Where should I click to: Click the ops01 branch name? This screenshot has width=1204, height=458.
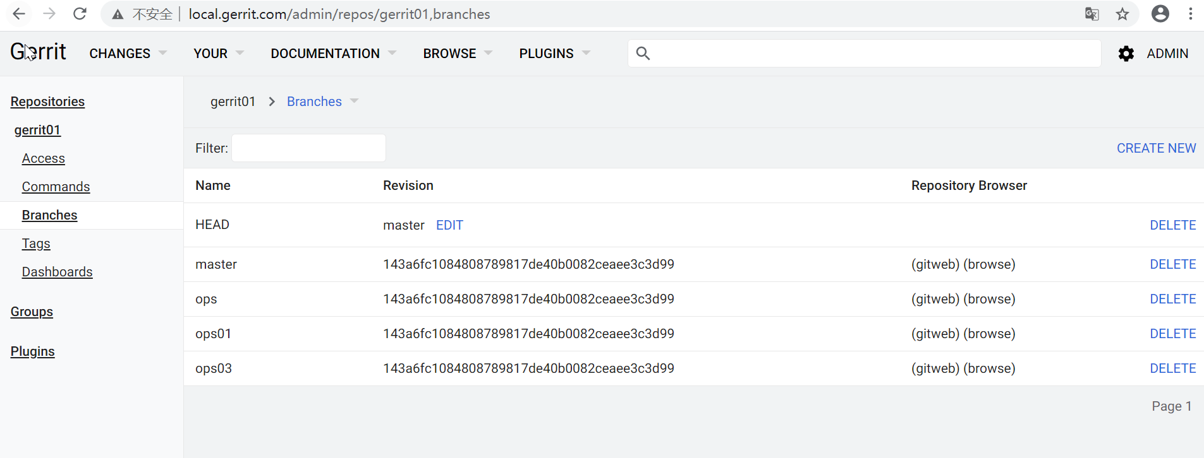213,334
